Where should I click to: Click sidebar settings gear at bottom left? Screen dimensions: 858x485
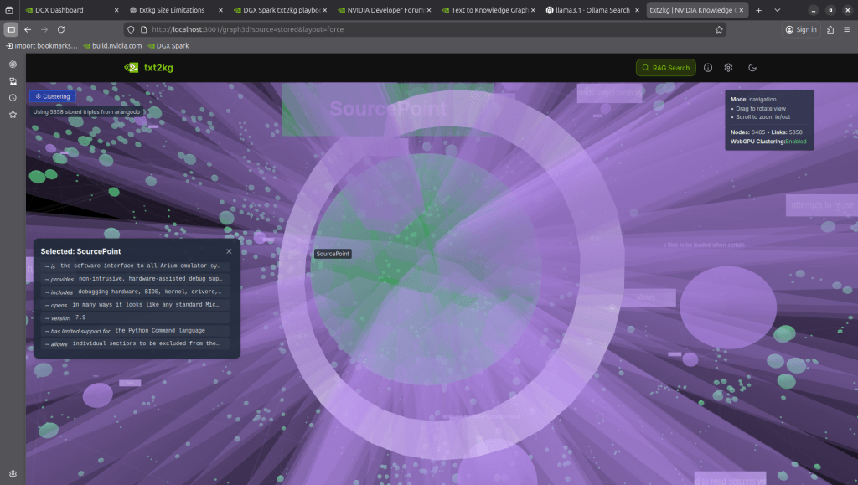pos(13,473)
